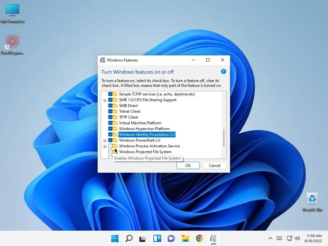Select Windows Process Activation Service label

(x=149, y=146)
